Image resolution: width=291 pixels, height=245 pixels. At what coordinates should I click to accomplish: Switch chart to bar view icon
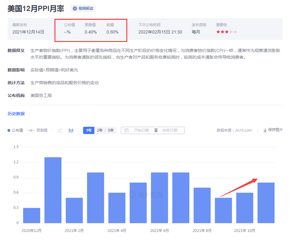coord(71,130)
